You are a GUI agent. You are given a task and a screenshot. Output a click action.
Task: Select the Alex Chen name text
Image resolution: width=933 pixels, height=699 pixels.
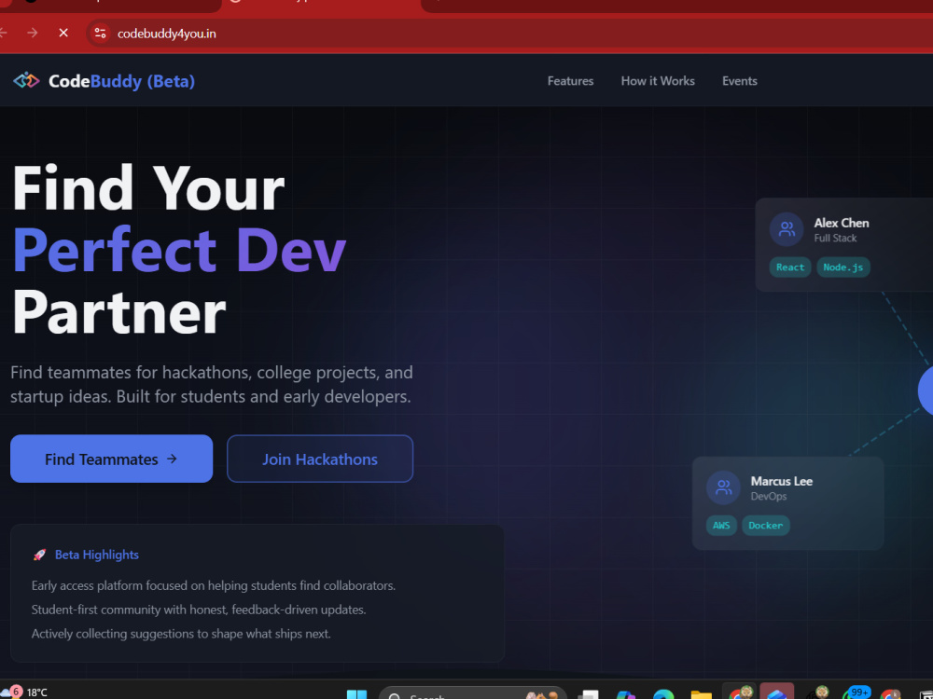(x=841, y=223)
